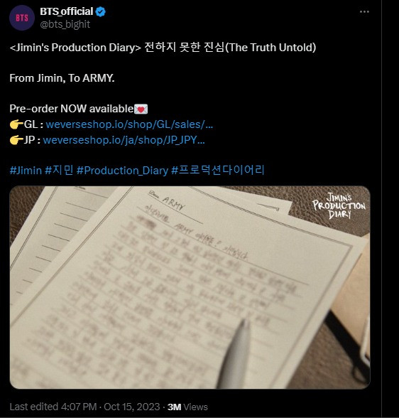
Task: View the 3M Views analytics
Action: pyautogui.click(x=187, y=407)
